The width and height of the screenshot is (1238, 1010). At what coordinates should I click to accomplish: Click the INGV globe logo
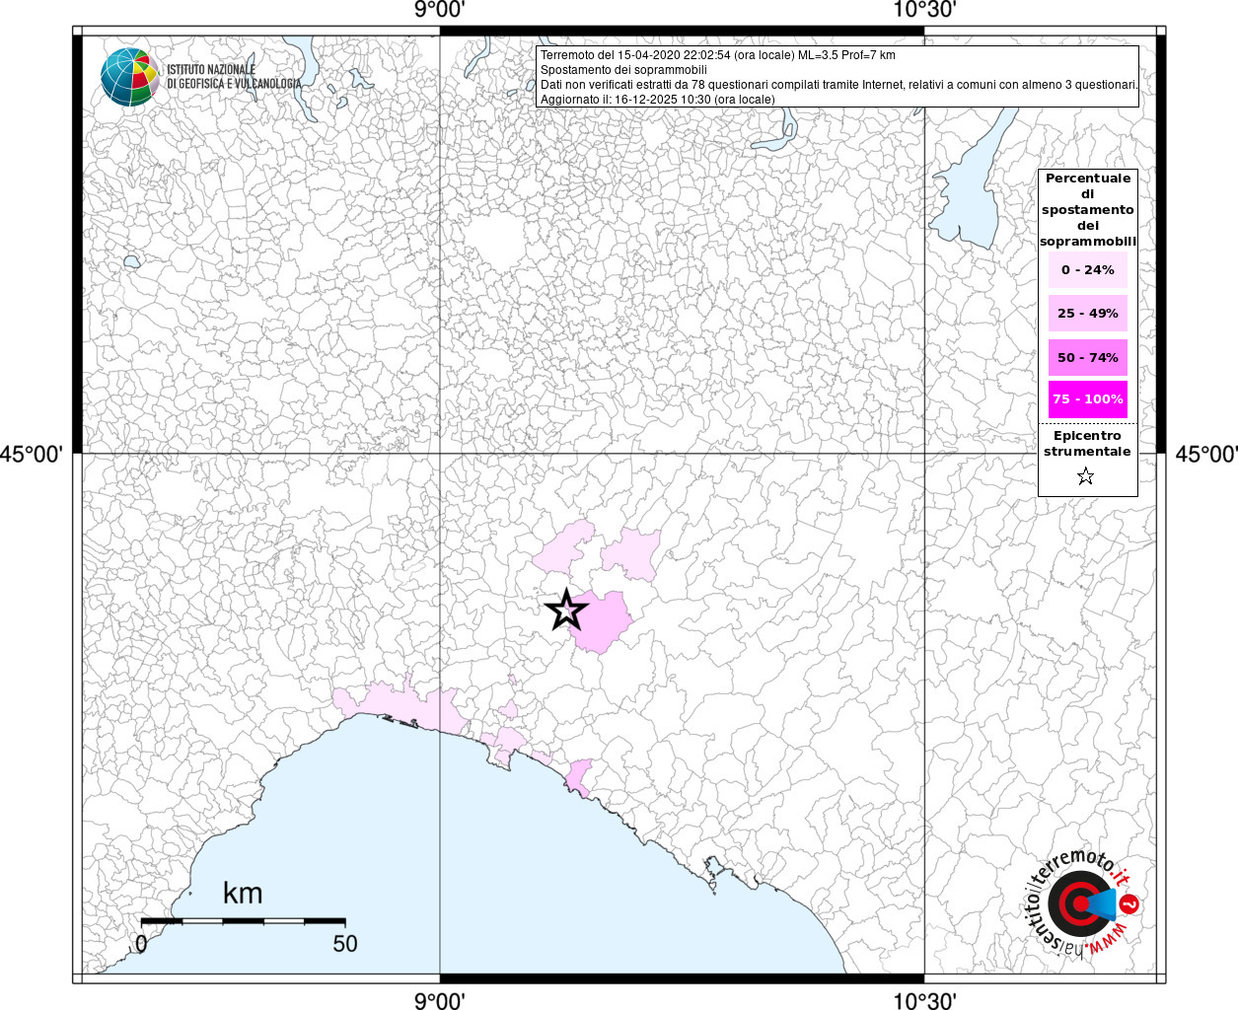(x=129, y=76)
